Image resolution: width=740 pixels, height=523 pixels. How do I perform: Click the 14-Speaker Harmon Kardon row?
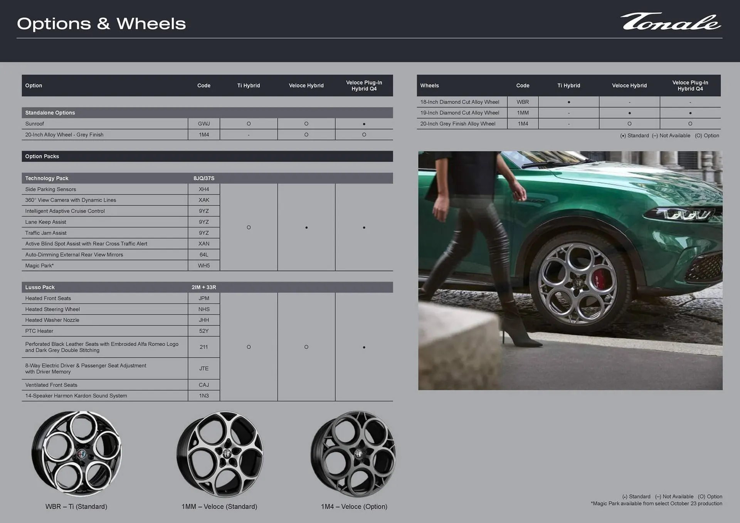tap(76, 396)
